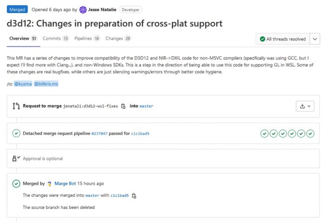Open the Changes tab
326x222 pixels.
pos(118,39)
